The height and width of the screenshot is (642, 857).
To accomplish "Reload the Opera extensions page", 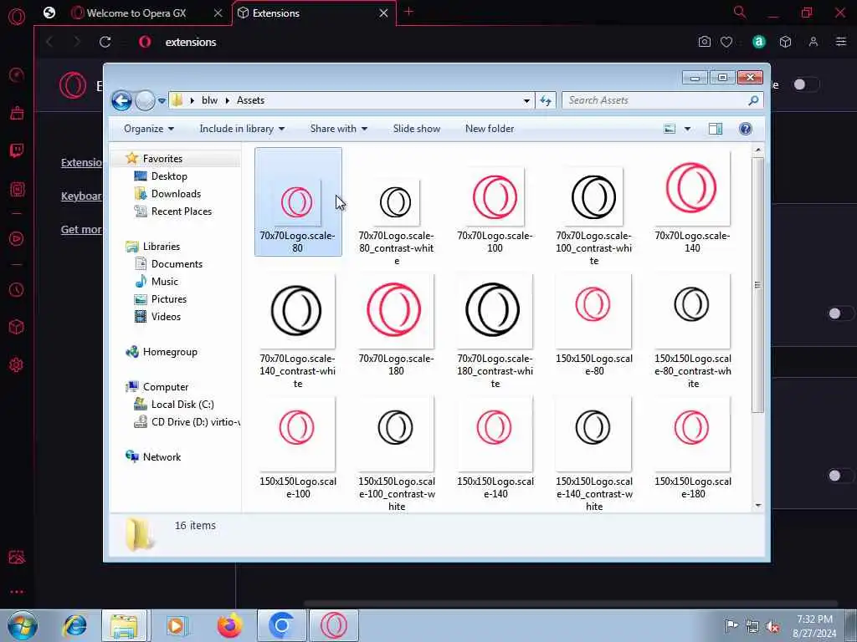I will click(x=105, y=42).
